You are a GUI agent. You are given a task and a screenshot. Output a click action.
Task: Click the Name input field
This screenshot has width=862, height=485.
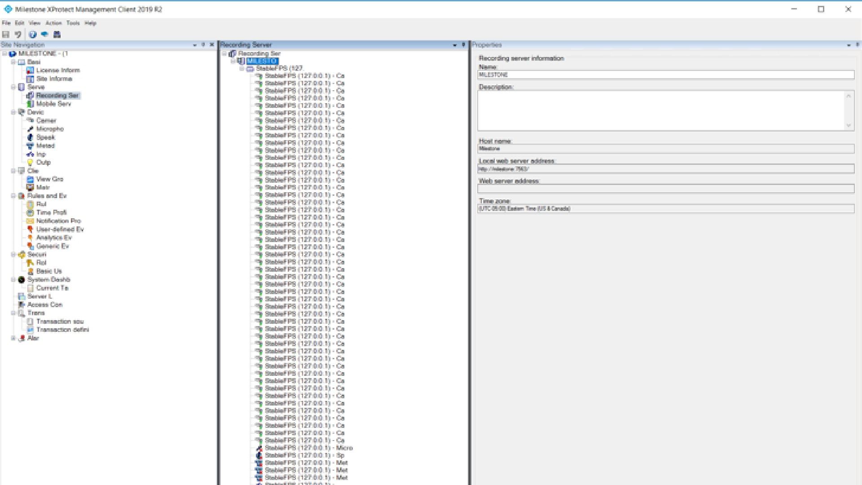[x=666, y=75]
